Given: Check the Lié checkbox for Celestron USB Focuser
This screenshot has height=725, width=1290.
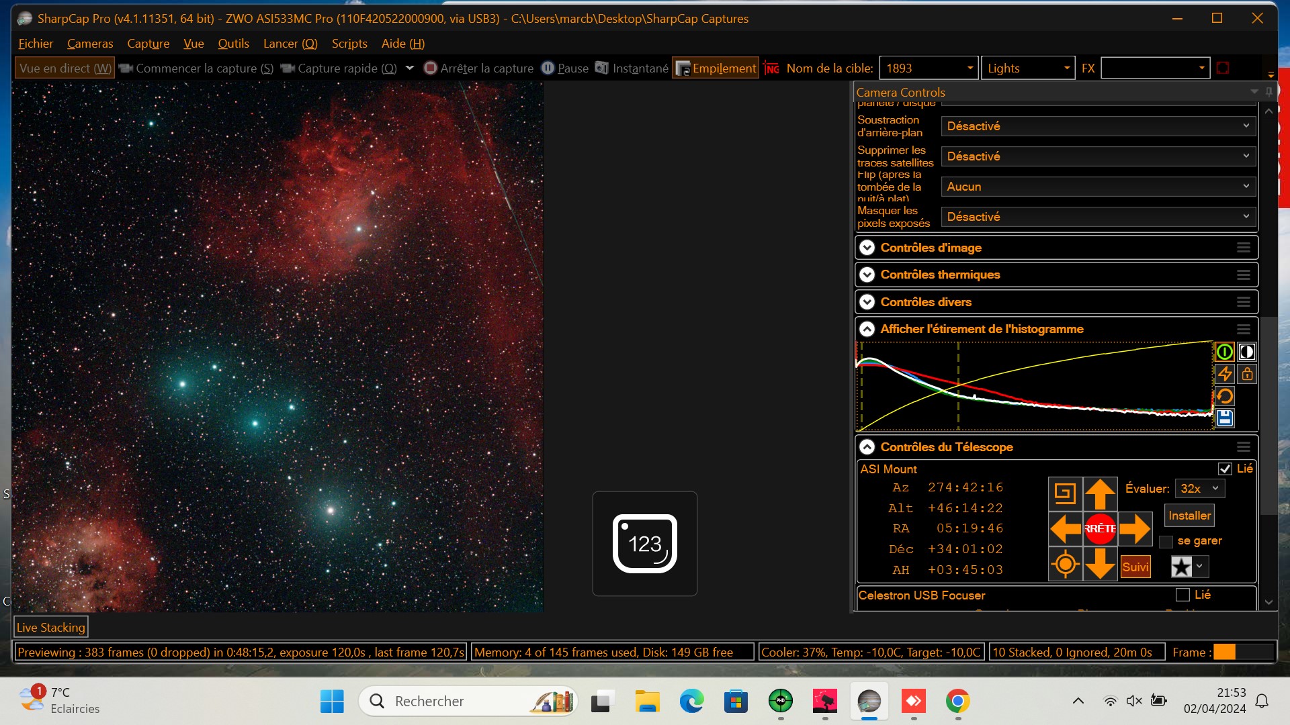Looking at the screenshot, I should pos(1182,595).
